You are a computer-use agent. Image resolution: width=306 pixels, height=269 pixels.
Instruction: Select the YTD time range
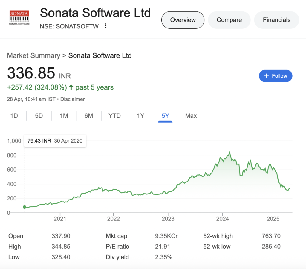point(114,116)
